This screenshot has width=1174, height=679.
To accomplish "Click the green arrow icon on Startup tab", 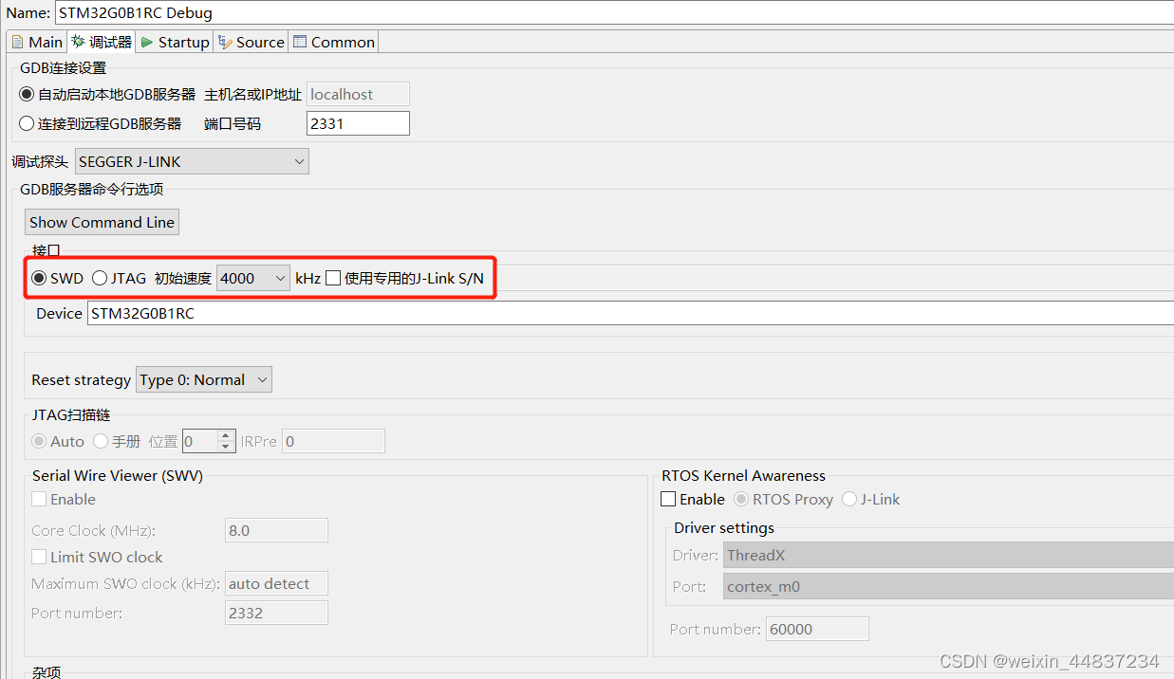I will pos(147,42).
